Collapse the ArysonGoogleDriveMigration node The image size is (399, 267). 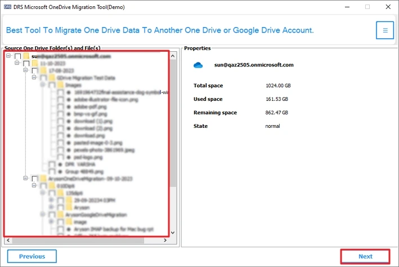(x=43, y=214)
